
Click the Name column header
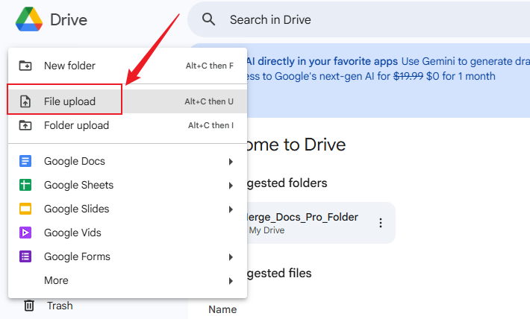[222, 309]
